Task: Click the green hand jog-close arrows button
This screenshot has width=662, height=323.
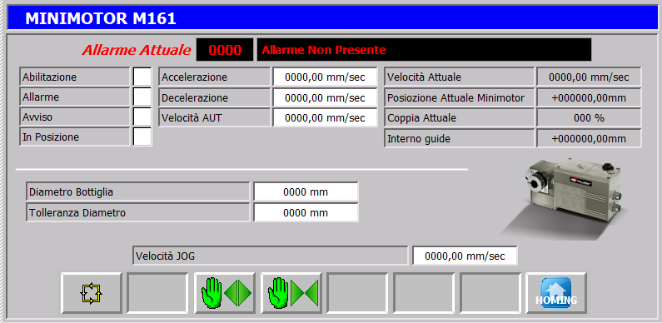Action: (x=291, y=293)
